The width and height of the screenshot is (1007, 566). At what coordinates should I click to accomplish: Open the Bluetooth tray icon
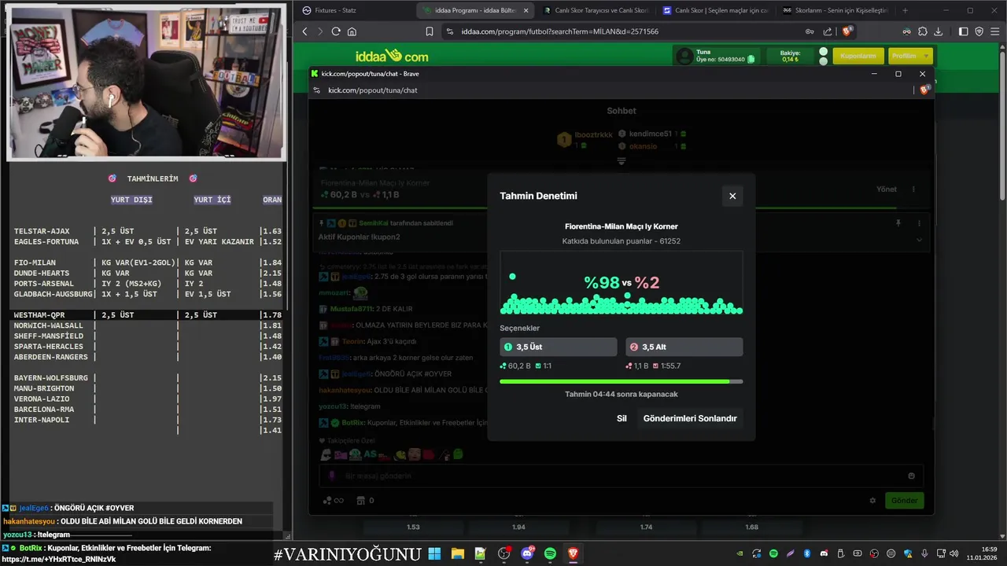(806, 553)
